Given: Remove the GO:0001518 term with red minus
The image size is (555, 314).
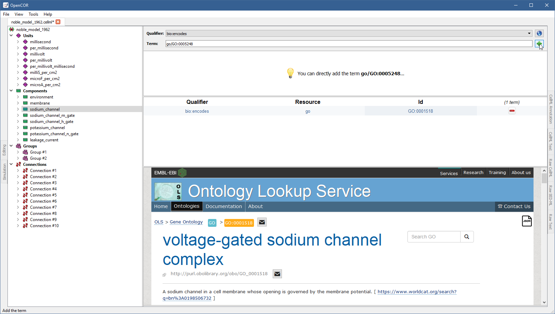Looking at the screenshot, I should [x=512, y=111].
